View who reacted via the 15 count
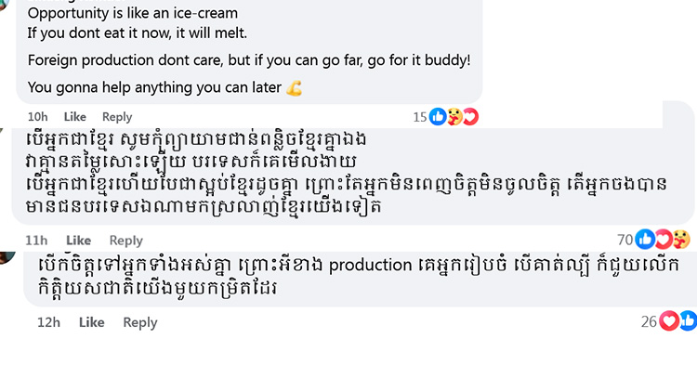The width and height of the screenshot is (697, 365). [x=420, y=117]
